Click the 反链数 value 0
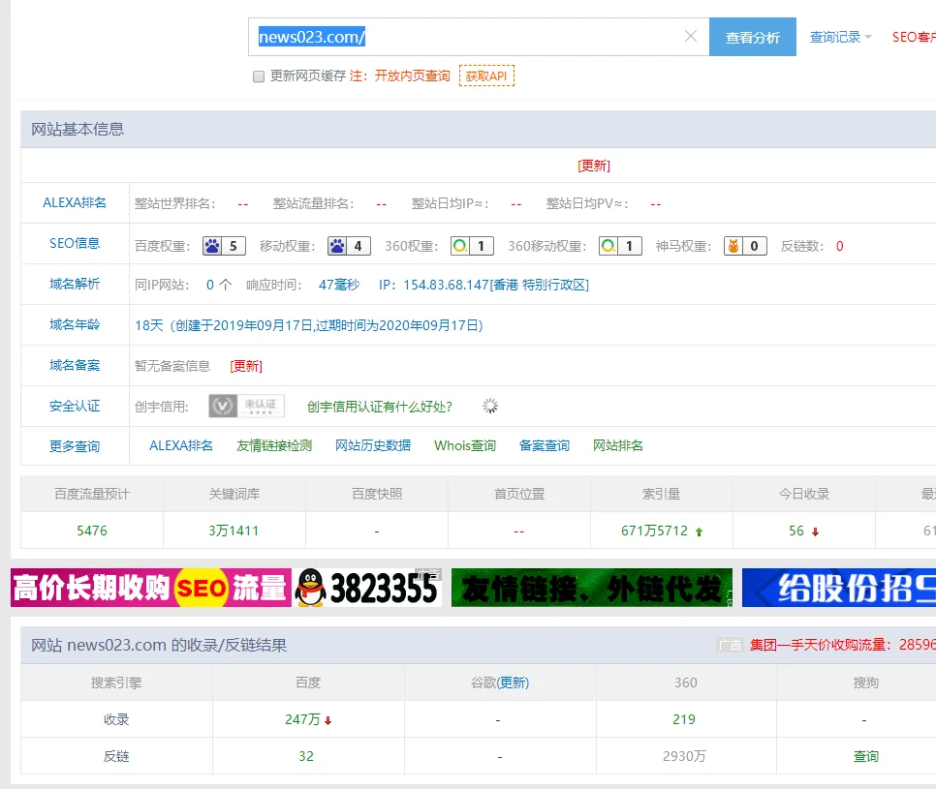 point(839,246)
